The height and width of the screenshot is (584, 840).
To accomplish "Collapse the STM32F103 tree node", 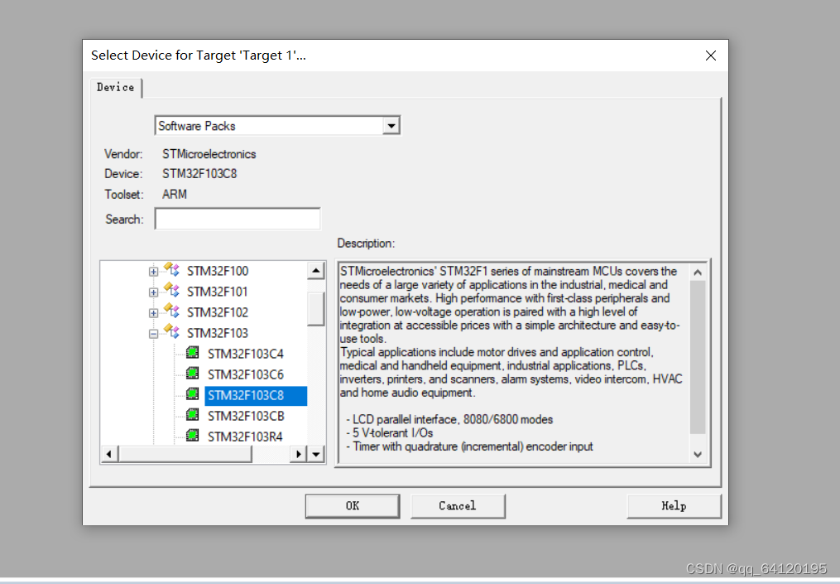I will click(x=153, y=334).
